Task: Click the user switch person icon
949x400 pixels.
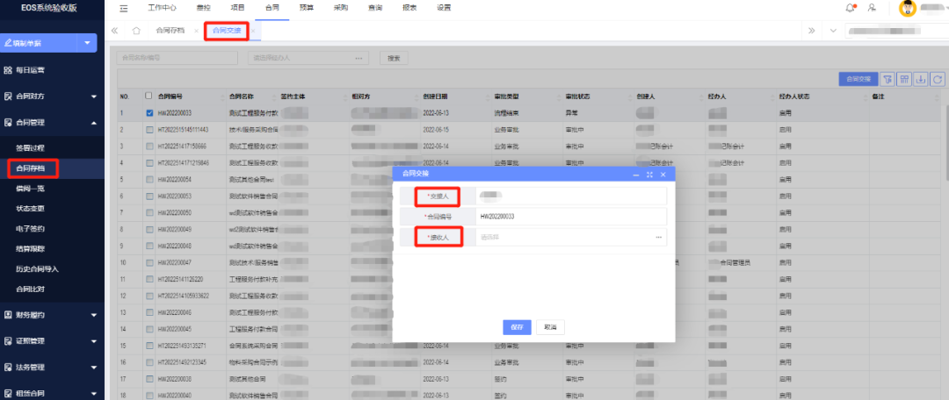Action: [x=872, y=8]
